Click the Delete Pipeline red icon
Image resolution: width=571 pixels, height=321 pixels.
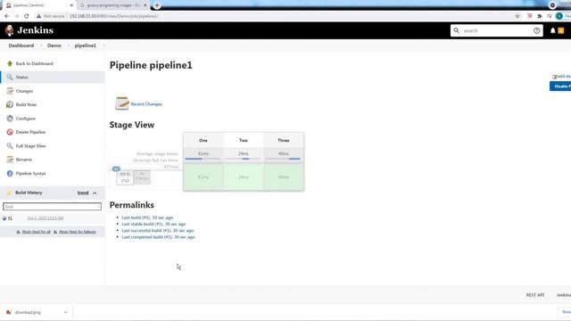pos(10,132)
